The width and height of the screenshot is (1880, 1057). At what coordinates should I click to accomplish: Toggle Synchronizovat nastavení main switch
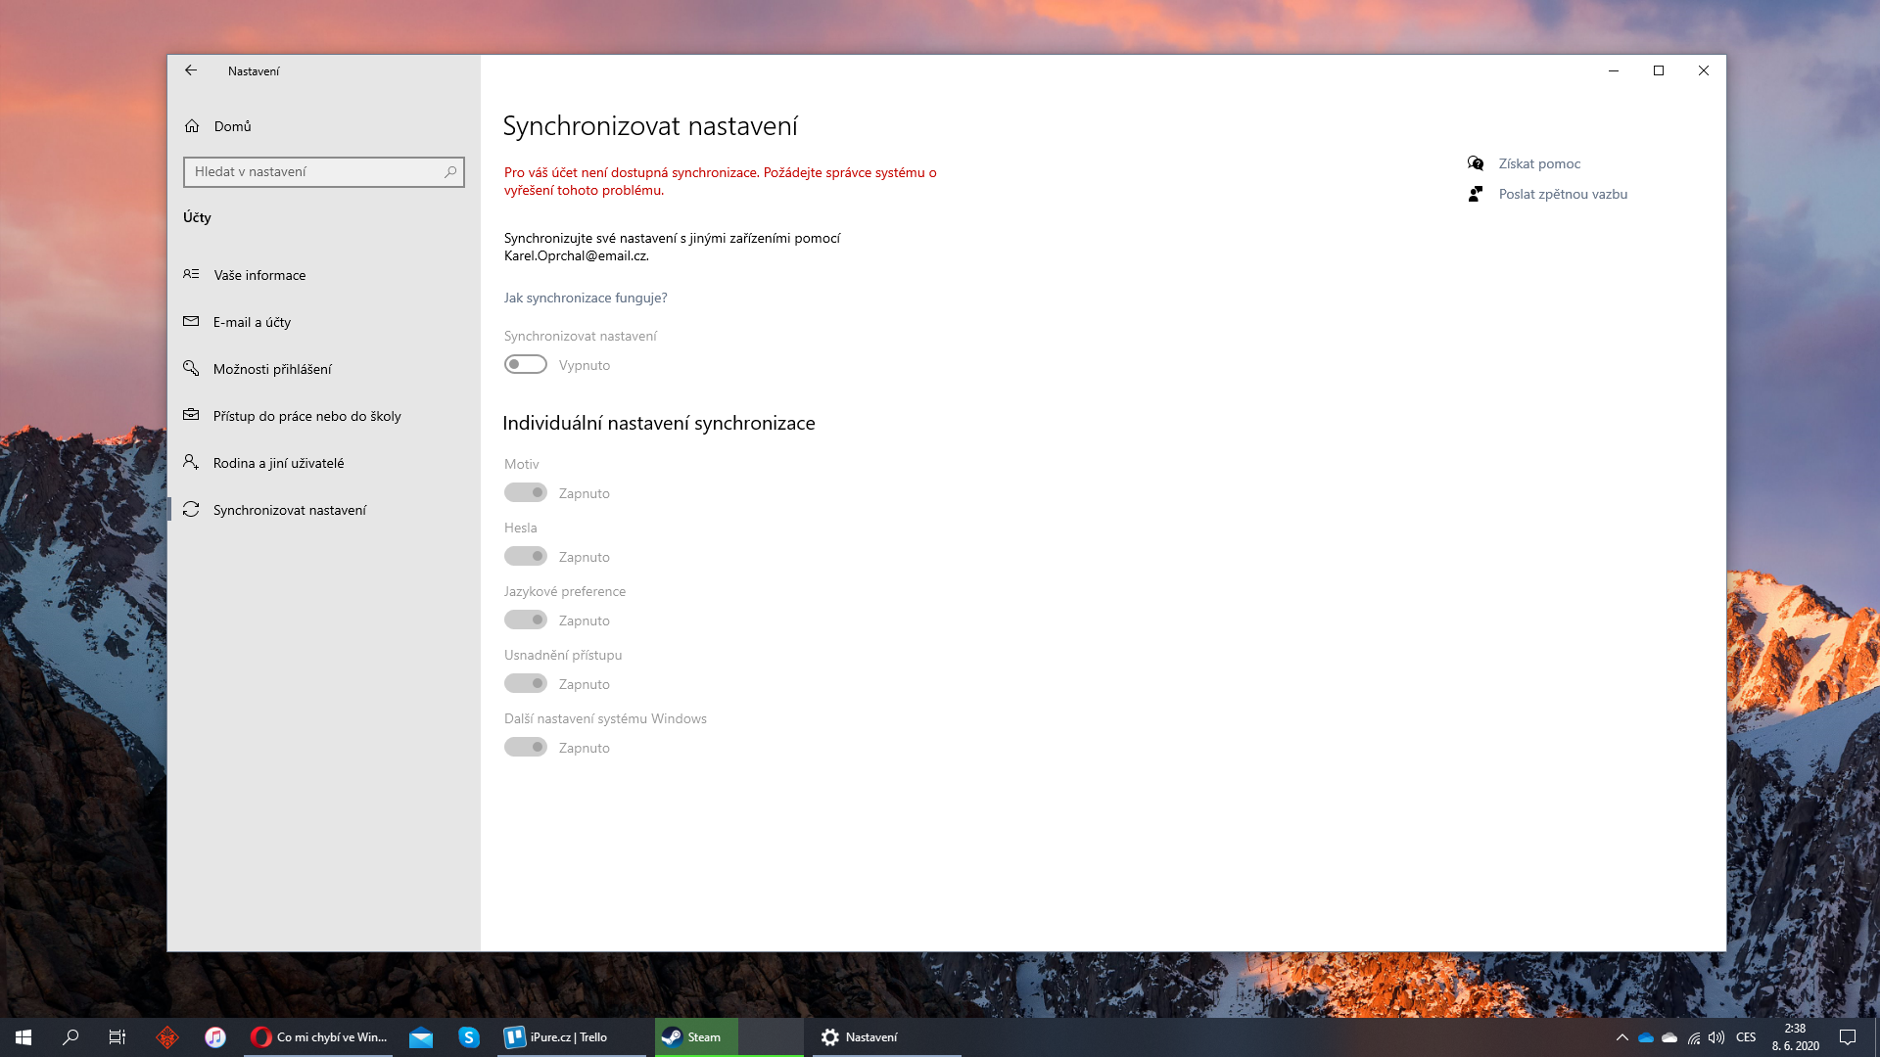pos(526,365)
